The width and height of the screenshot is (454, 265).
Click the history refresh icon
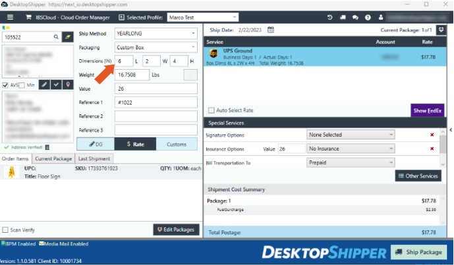(x=329, y=17)
